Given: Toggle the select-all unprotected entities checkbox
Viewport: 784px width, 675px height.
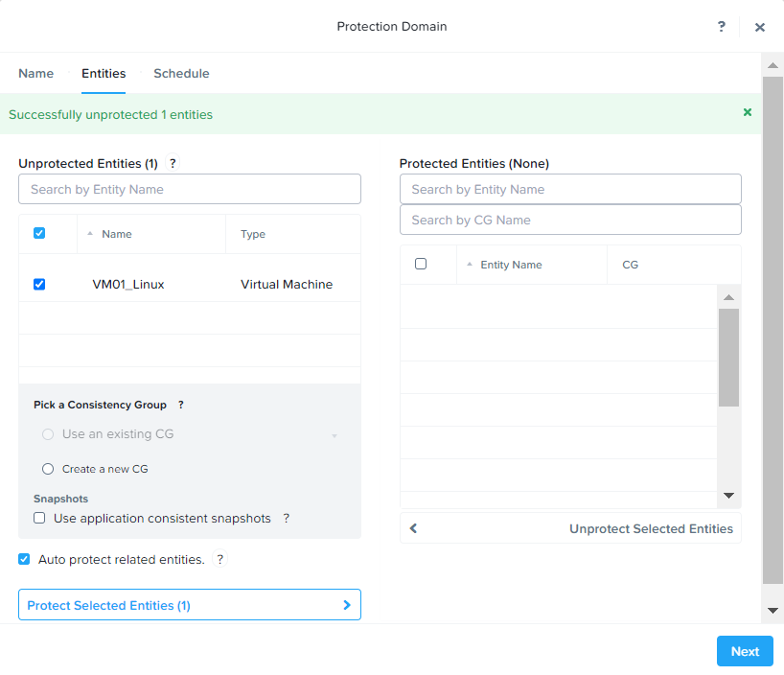Looking at the screenshot, I should (39, 233).
